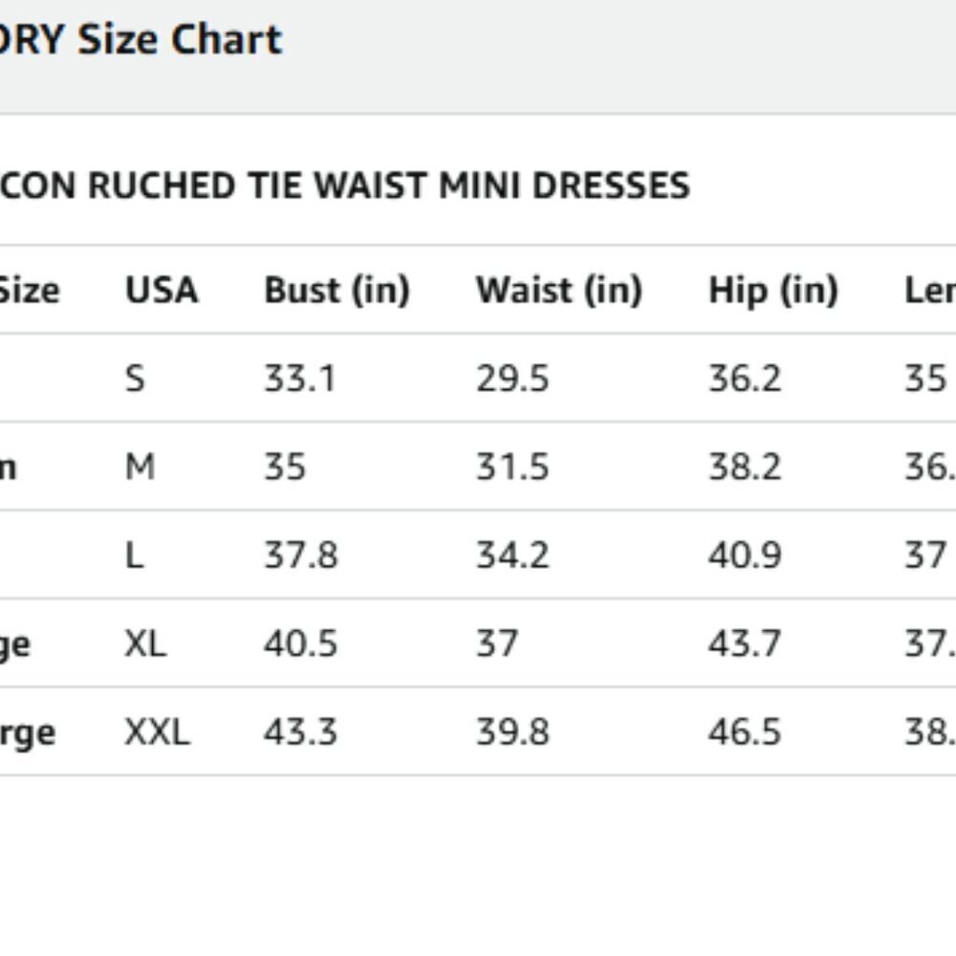Click hip value 36.2
956x956 pixels.
(745, 379)
